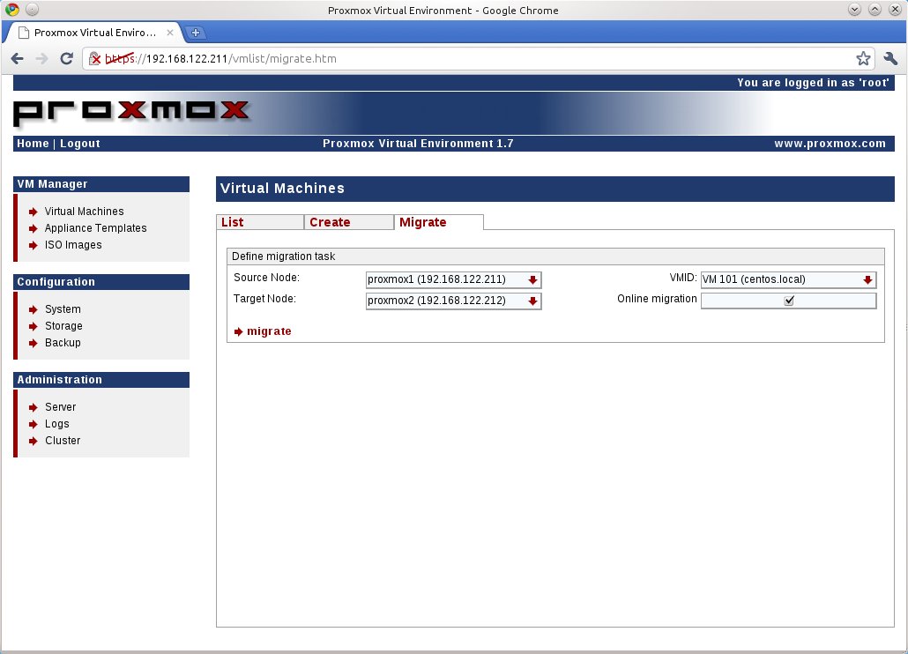Click the 'Source Node:' label
The image size is (908, 654).
(x=266, y=278)
